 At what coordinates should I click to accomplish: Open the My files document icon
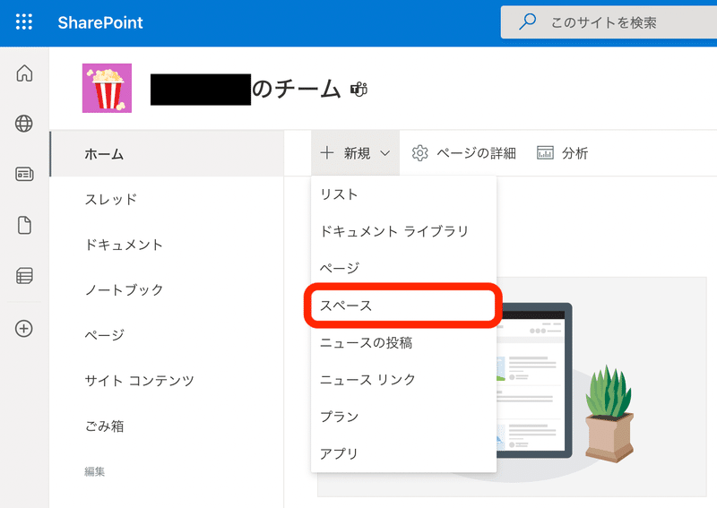[24, 225]
